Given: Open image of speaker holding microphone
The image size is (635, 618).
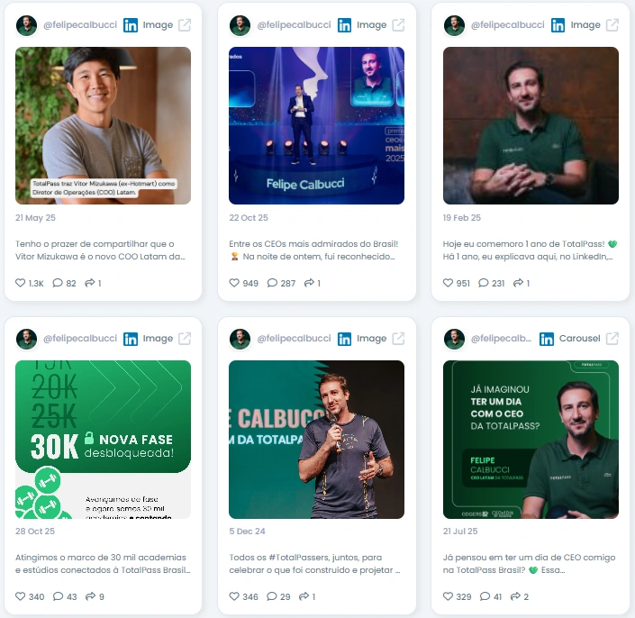Looking at the screenshot, I should (316, 440).
